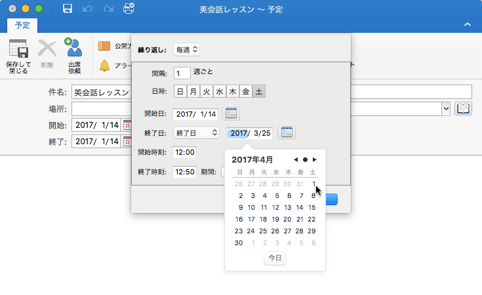Click the 出席依頼 invite attendees icon
Image resolution: width=482 pixels, height=295 pixels.
[x=73, y=47]
